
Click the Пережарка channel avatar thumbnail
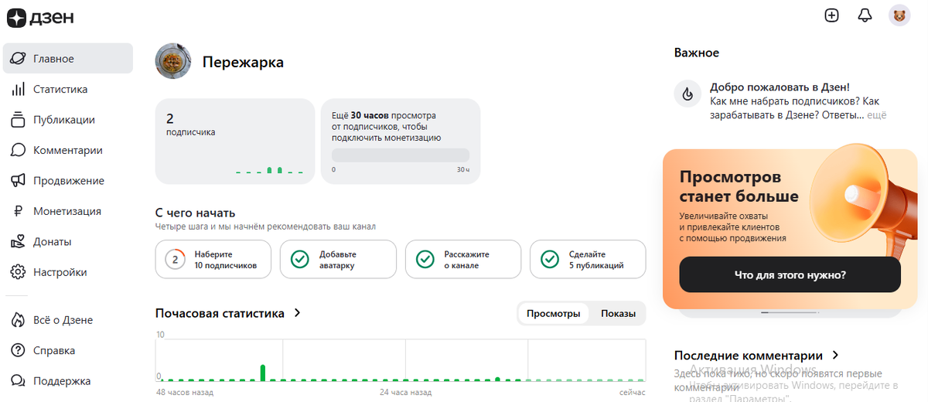pos(174,62)
